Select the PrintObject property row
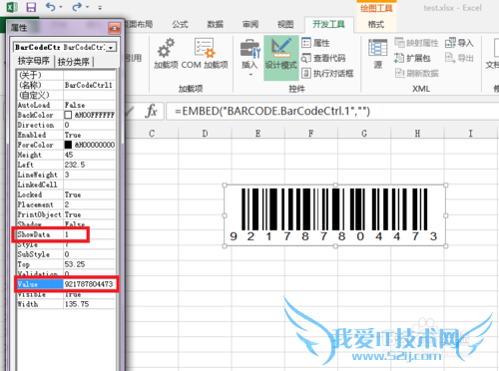The image size is (499, 371). coord(66,214)
